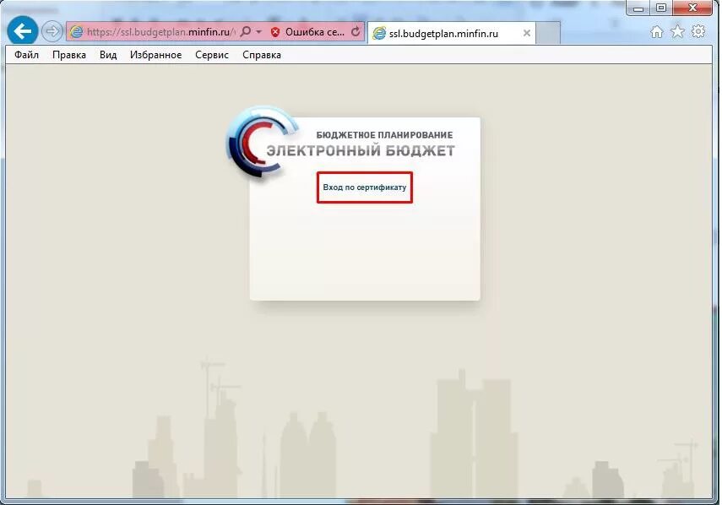This screenshot has width=722, height=505.
Task: Click the page icon in the address bar
Action: point(76,32)
